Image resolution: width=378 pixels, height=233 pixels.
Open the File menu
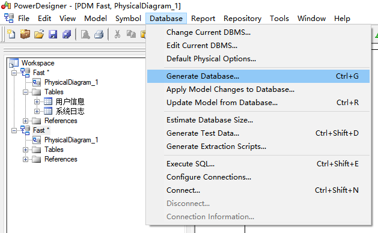click(23, 19)
